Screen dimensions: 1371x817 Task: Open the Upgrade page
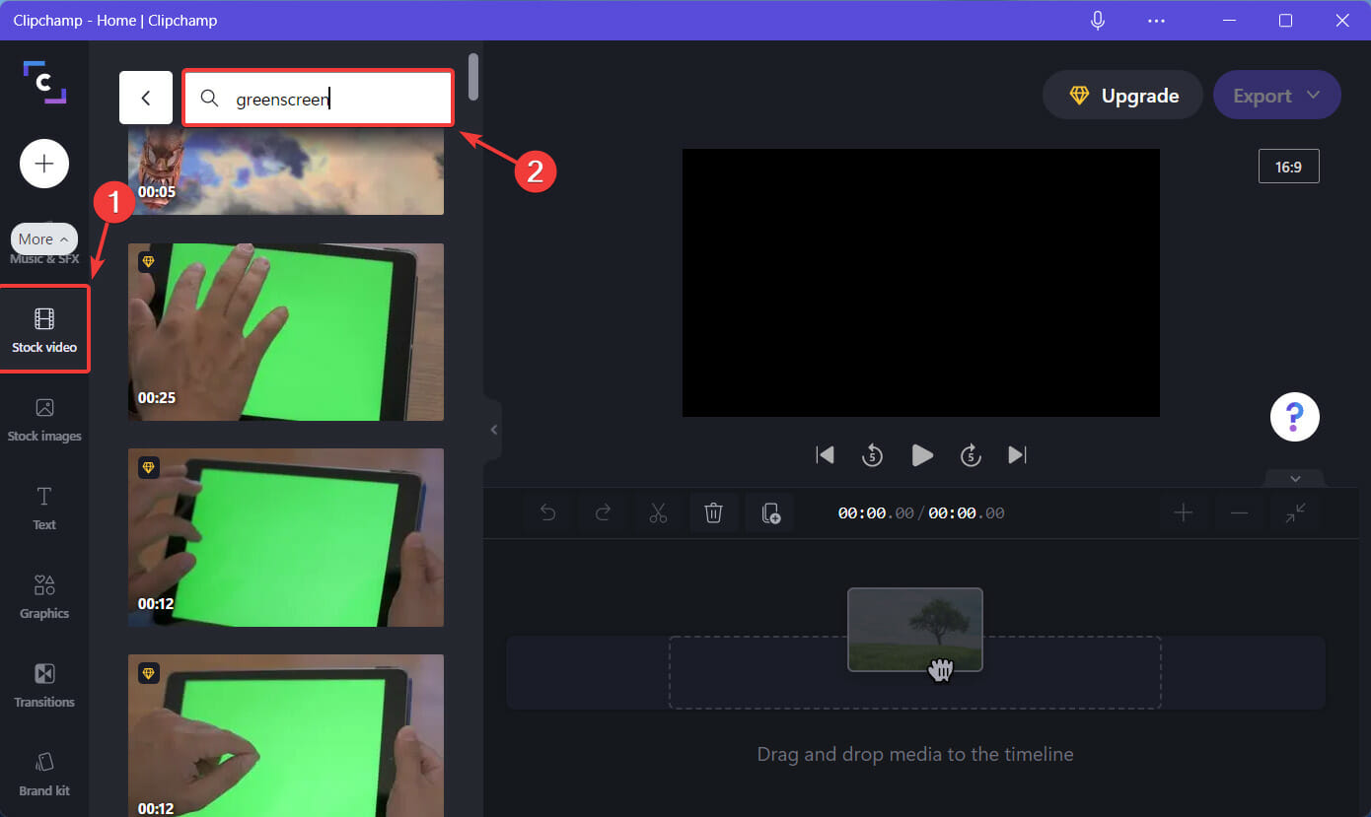[1122, 95]
